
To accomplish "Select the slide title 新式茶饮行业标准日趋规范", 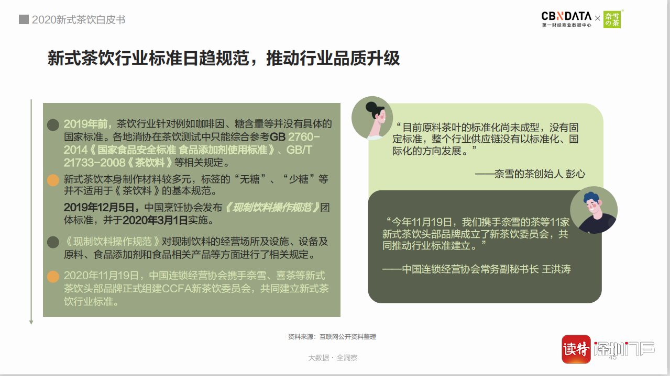I will [x=224, y=58].
